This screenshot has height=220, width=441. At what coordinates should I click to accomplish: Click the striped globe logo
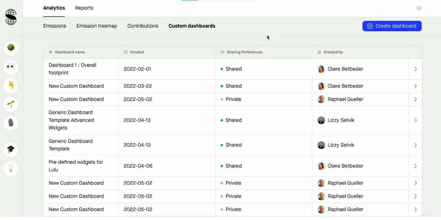point(11,17)
